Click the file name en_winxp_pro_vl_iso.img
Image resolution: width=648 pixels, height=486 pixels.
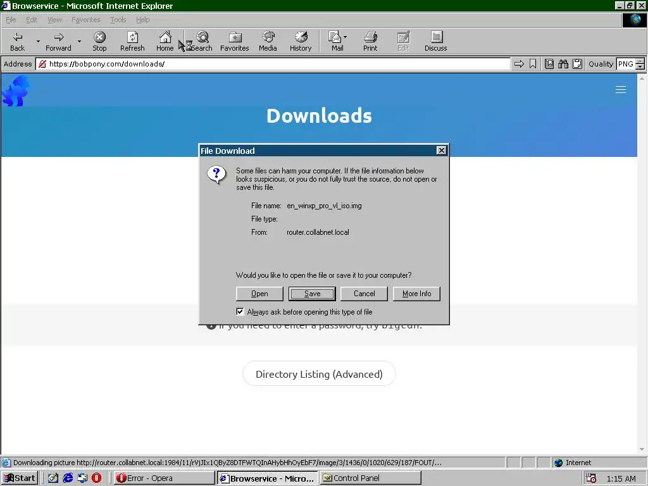coord(324,206)
